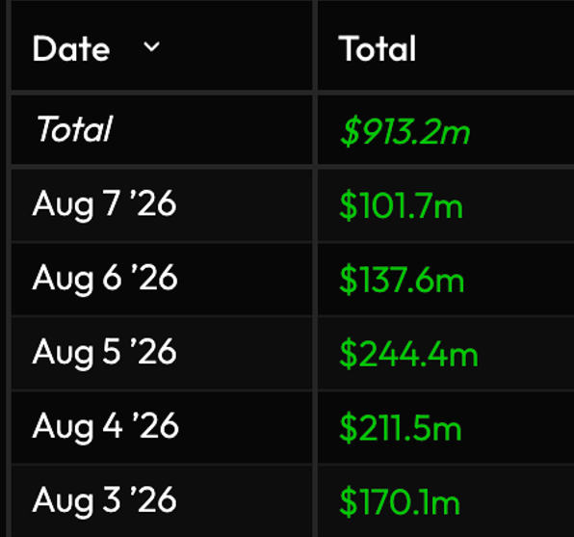Click the $211.5m amount
The width and height of the screenshot is (574, 537).
click(401, 428)
